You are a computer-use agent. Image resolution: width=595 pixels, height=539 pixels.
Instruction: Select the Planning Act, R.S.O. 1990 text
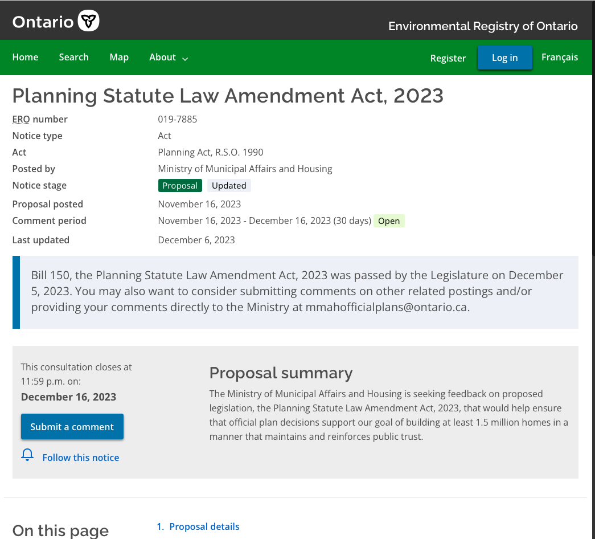(x=210, y=152)
